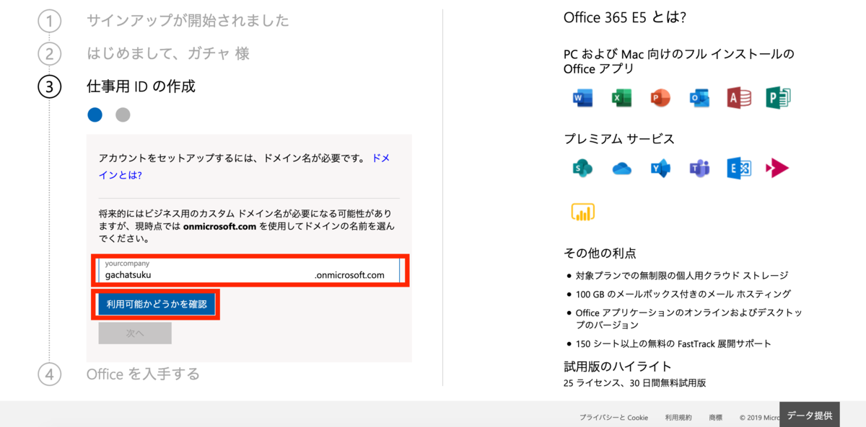Click the Access app icon
Image resolution: width=866 pixels, height=427 pixels.
tap(739, 97)
